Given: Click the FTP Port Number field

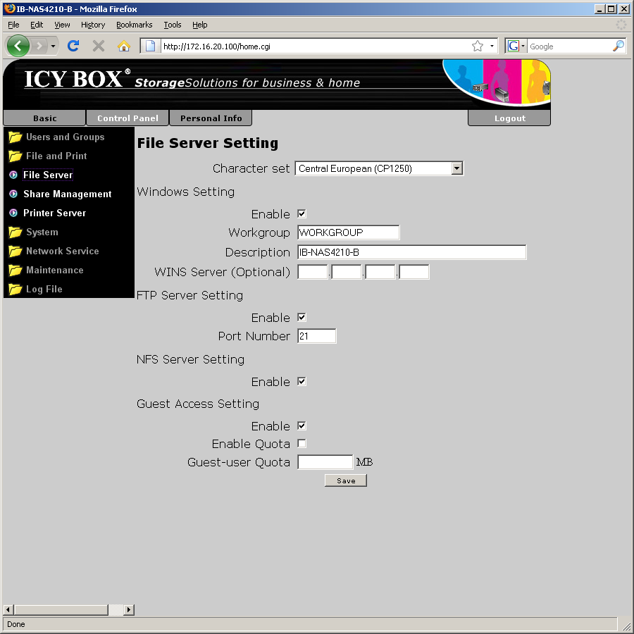Looking at the screenshot, I should pyautogui.click(x=316, y=336).
